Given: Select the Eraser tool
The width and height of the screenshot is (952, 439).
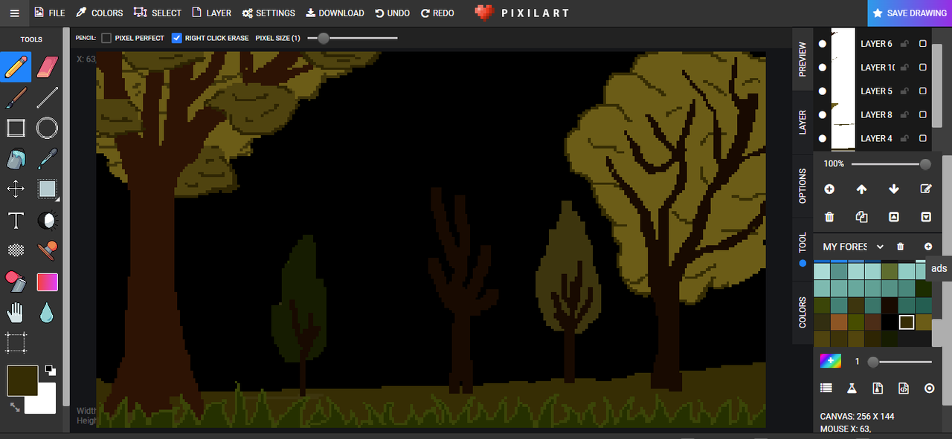Looking at the screenshot, I should click(47, 68).
